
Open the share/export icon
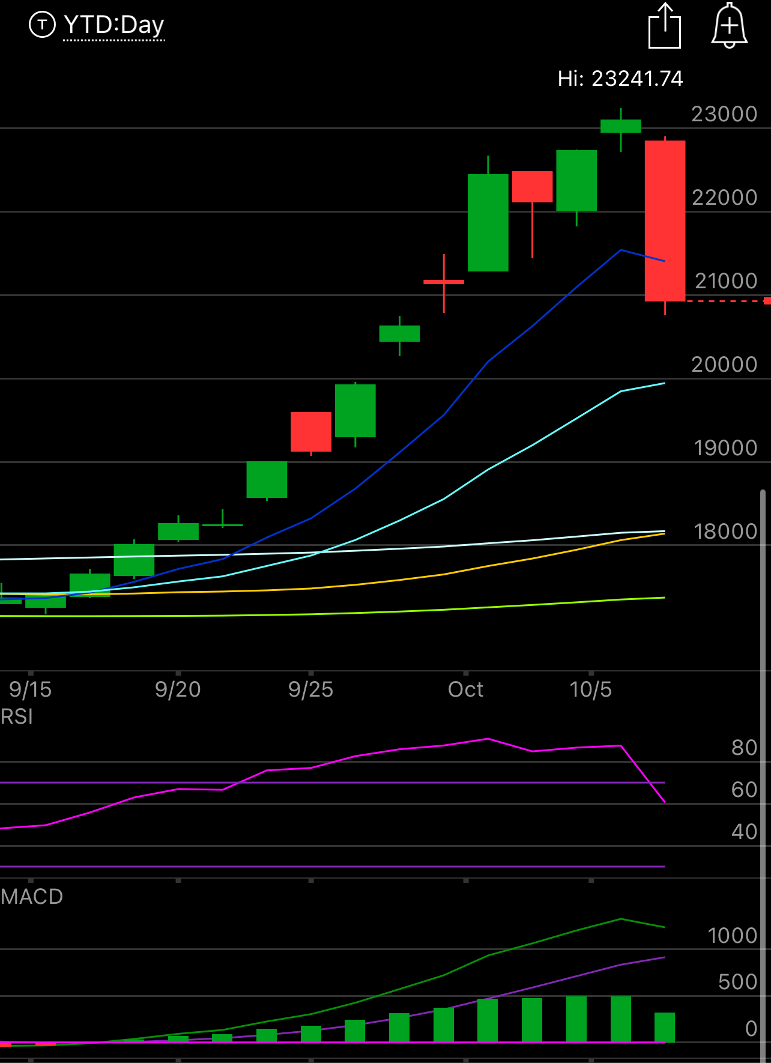click(x=665, y=25)
